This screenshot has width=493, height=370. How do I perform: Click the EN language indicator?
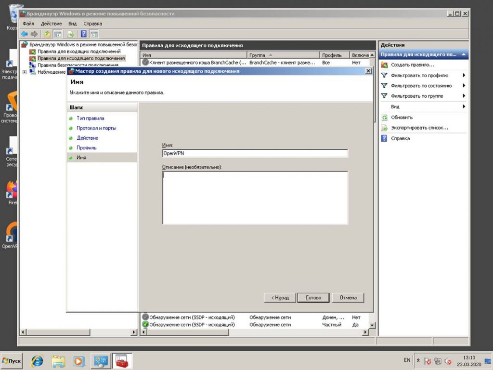[407, 360]
